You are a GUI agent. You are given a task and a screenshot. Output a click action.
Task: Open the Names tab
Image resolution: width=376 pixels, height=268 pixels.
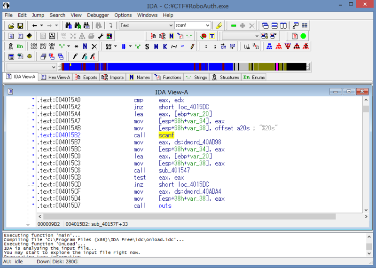point(139,77)
